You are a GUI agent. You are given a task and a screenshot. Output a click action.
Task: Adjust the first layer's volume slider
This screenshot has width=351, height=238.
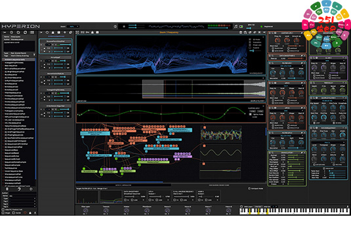(x=66, y=45)
